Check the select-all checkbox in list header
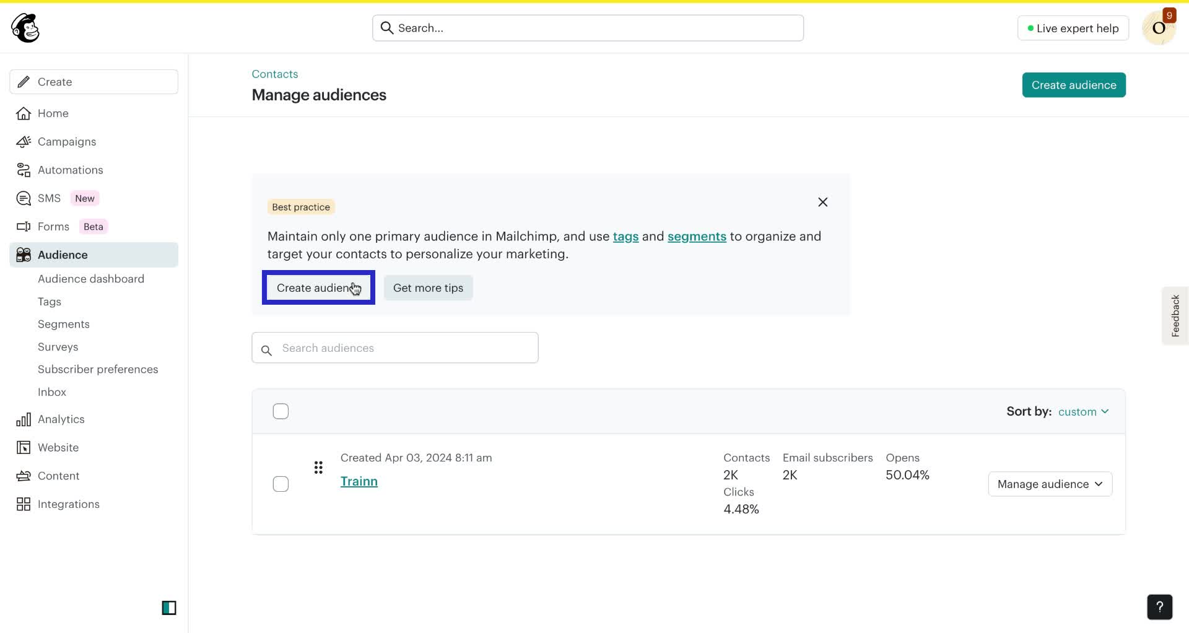Image resolution: width=1189 pixels, height=633 pixels. coord(281,411)
